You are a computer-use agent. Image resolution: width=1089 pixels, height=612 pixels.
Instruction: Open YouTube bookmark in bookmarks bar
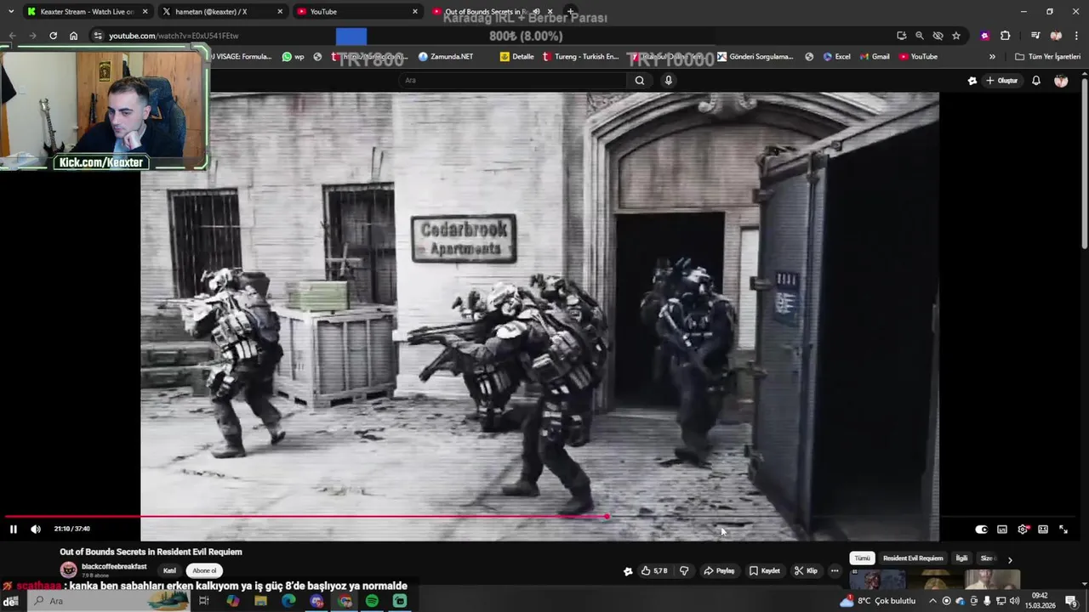click(918, 57)
